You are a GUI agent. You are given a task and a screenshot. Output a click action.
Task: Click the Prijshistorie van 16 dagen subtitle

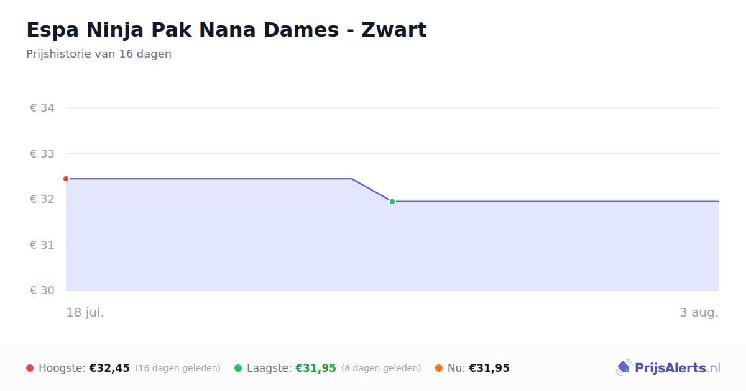point(99,54)
